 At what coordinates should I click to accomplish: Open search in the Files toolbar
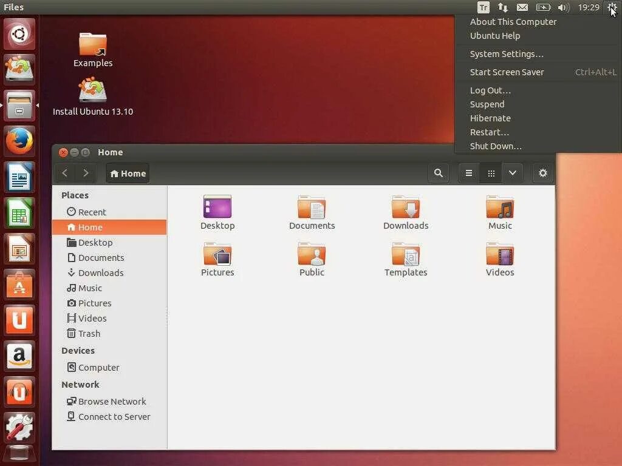click(x=439, y=173)
